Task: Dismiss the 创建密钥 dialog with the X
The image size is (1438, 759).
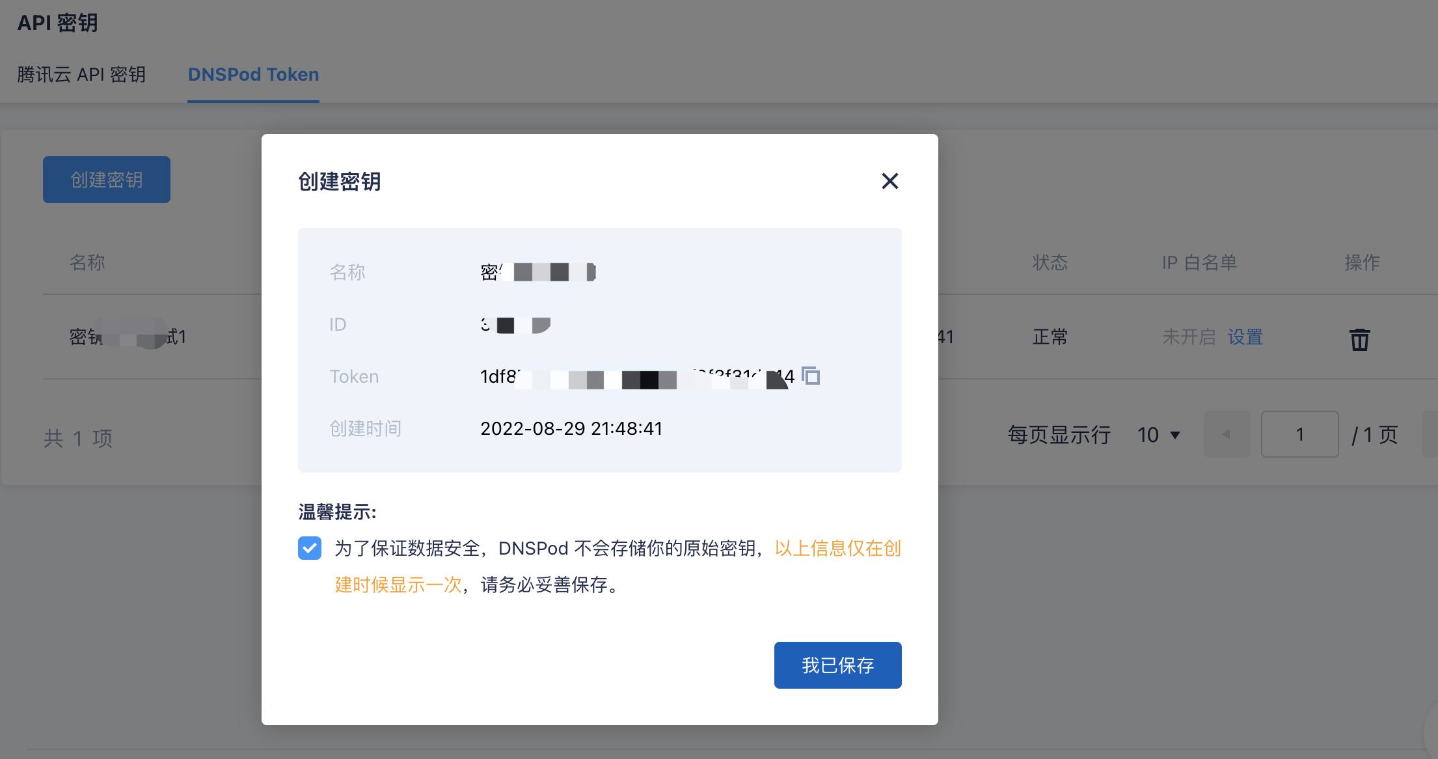Action: 890,182
